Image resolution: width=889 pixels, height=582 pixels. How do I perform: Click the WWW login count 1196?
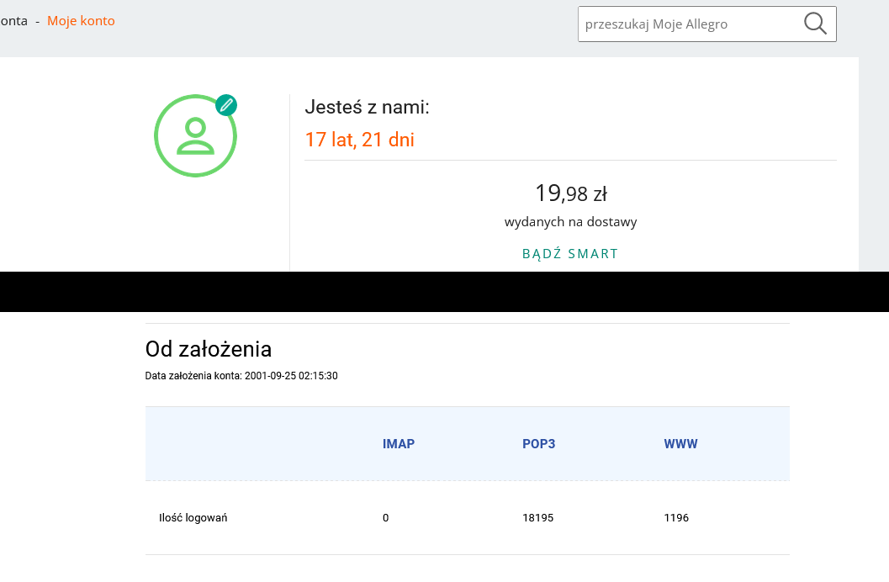pos(676,518)
